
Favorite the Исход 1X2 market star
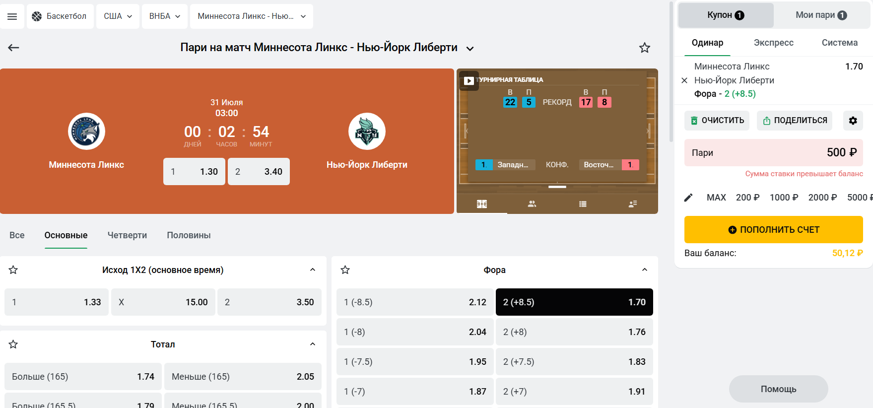pyautogui.click(x=13, y=270)
